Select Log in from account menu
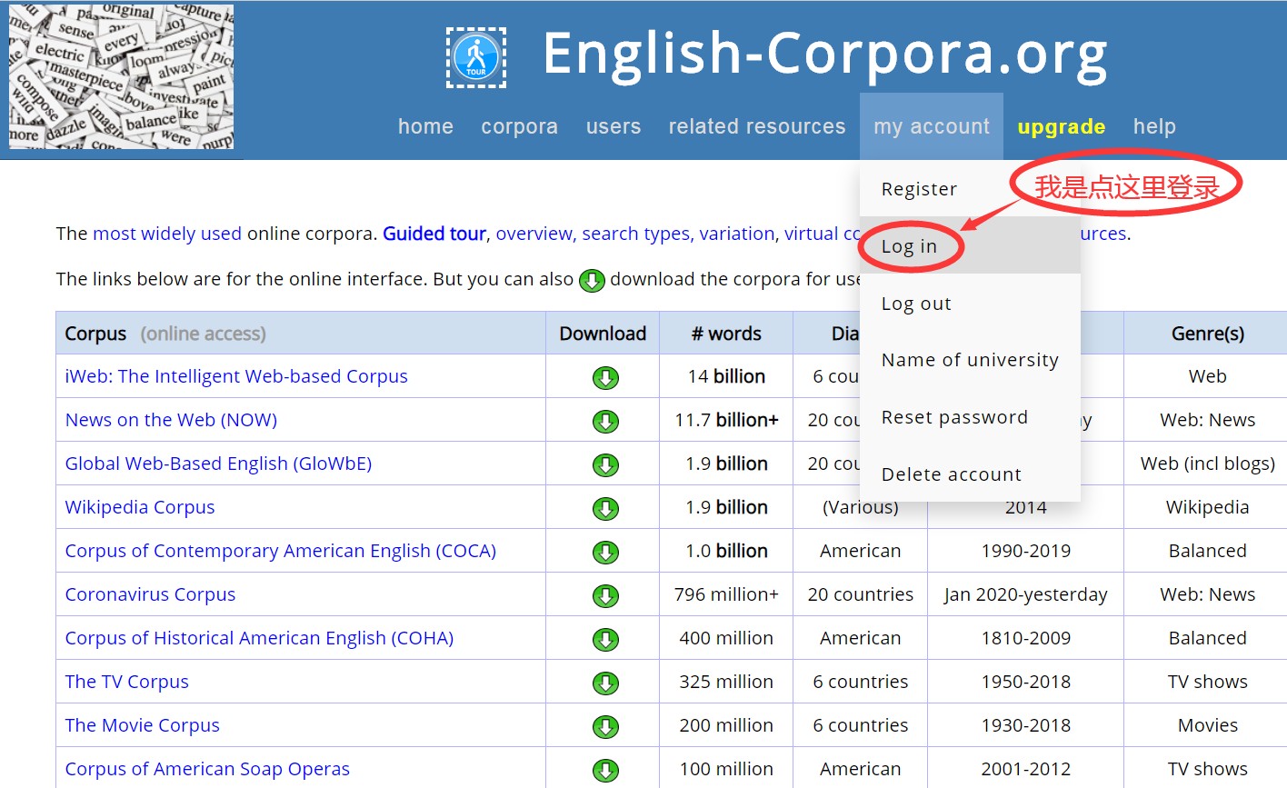The height and width of the screenshot is (788, 1287). coord(909,246)
